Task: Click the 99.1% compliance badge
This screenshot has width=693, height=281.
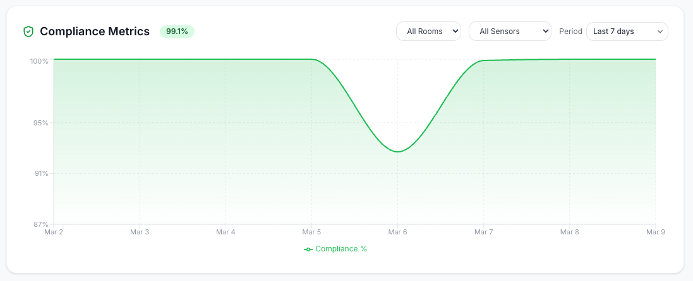Action: click(x=177, y=32)
